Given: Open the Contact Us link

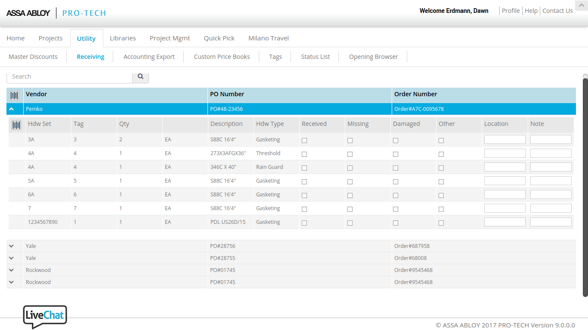Looking at the screenshot, I should coord(557,11).
